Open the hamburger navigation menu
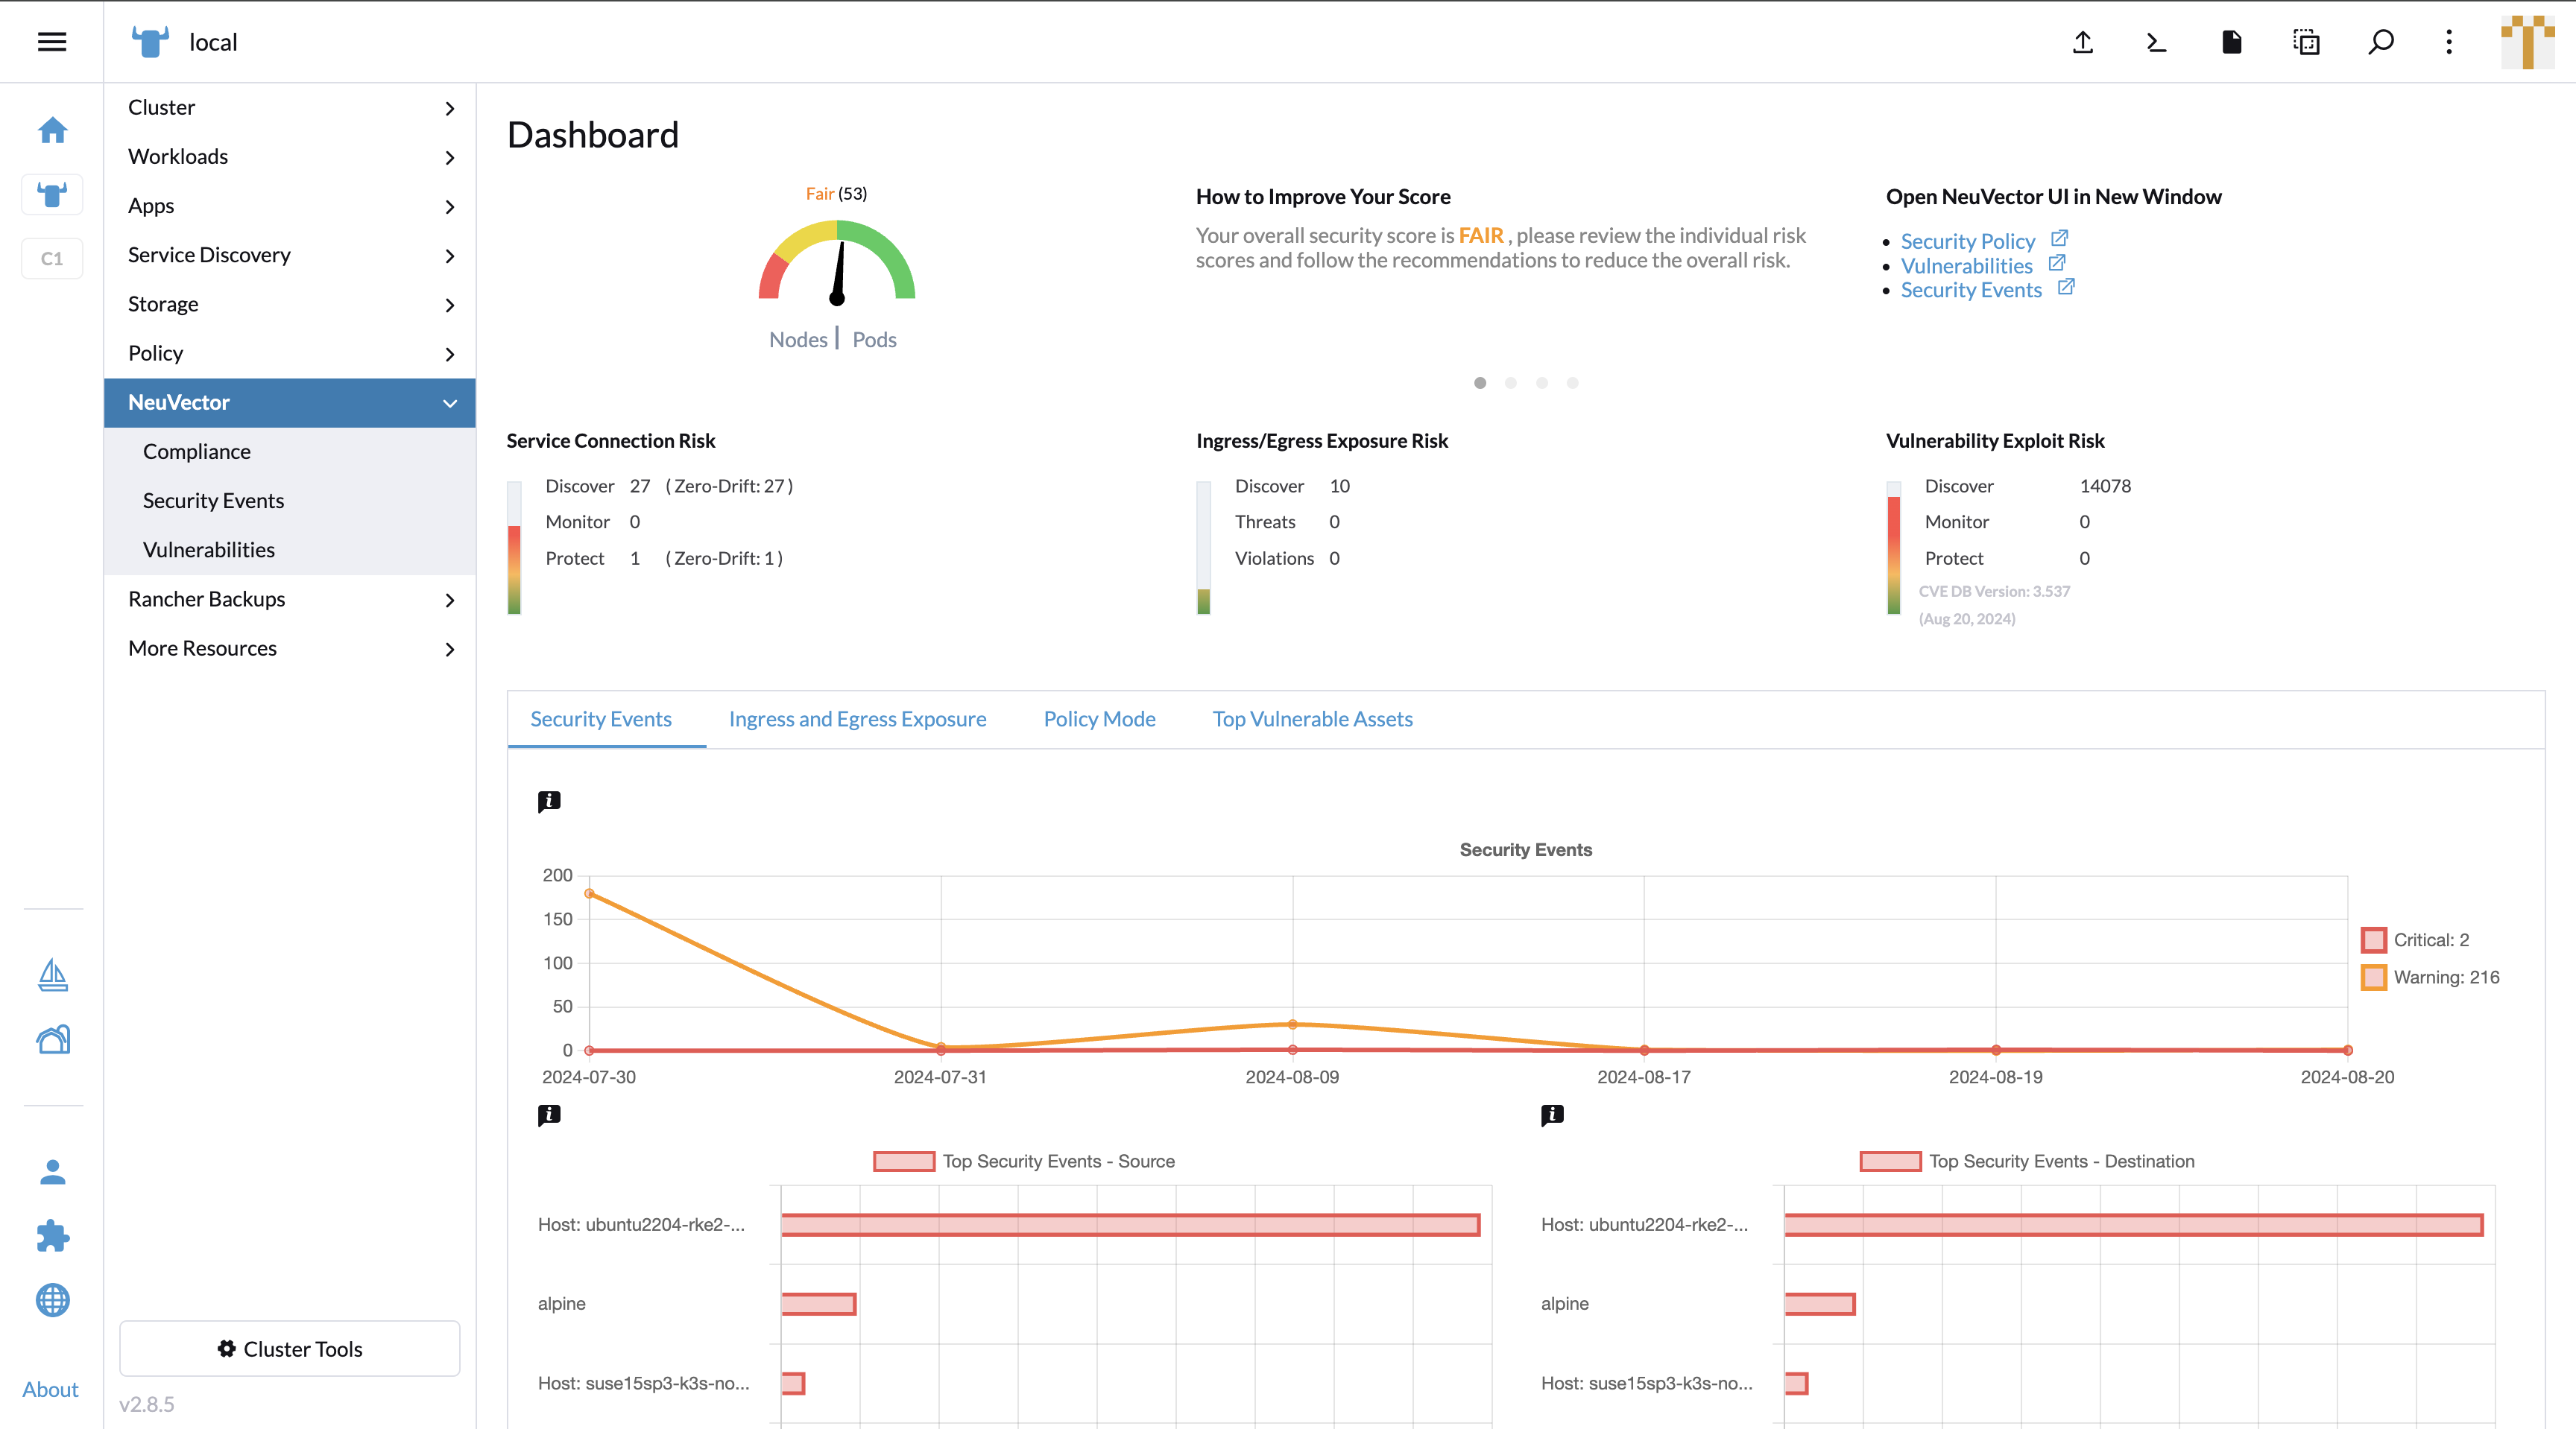 (52, 41)
